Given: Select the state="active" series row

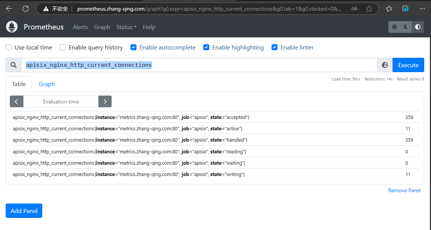Looking at the screenshot, I should coord(215,129).
